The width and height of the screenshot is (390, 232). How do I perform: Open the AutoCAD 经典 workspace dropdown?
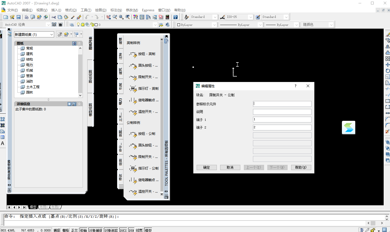[27, 24]
